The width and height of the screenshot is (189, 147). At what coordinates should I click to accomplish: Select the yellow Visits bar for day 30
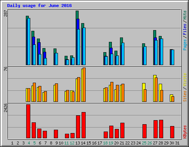(171, 98)
